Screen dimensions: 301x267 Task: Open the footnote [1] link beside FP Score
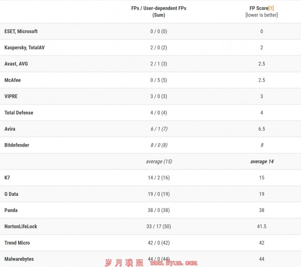[x=271, y=8]
